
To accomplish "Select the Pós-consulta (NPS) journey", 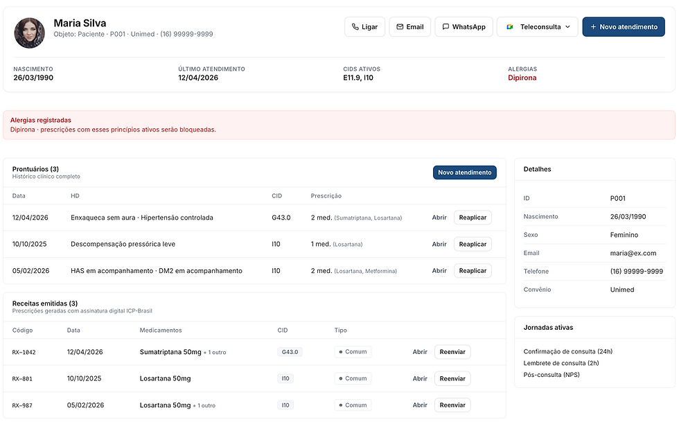I will 552,375.
